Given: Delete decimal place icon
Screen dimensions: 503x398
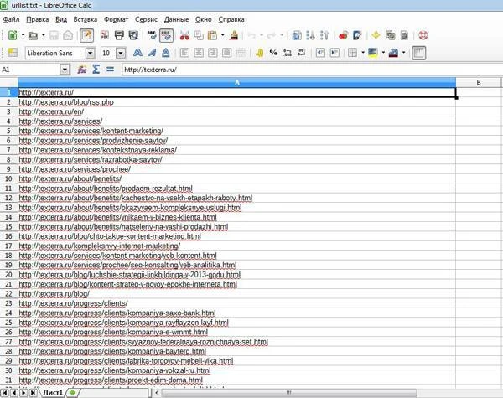Looking at the screenshot, I should (301, 53).
